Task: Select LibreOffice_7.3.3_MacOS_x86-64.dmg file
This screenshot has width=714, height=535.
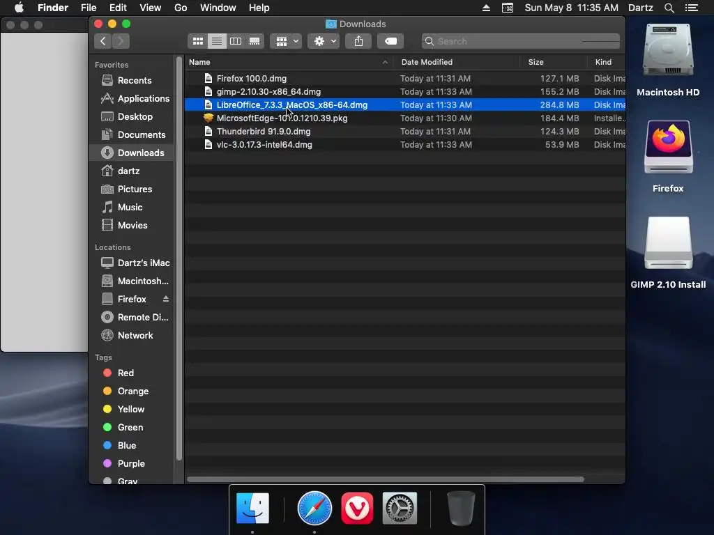Action: [x=405, y=105]
